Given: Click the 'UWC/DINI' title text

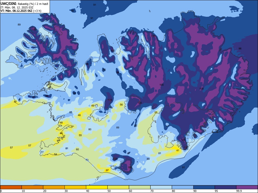Looking at the screenshot, I should [8, 4].
